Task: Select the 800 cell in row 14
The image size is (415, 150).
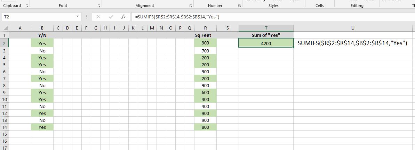Action: [205, 127]
